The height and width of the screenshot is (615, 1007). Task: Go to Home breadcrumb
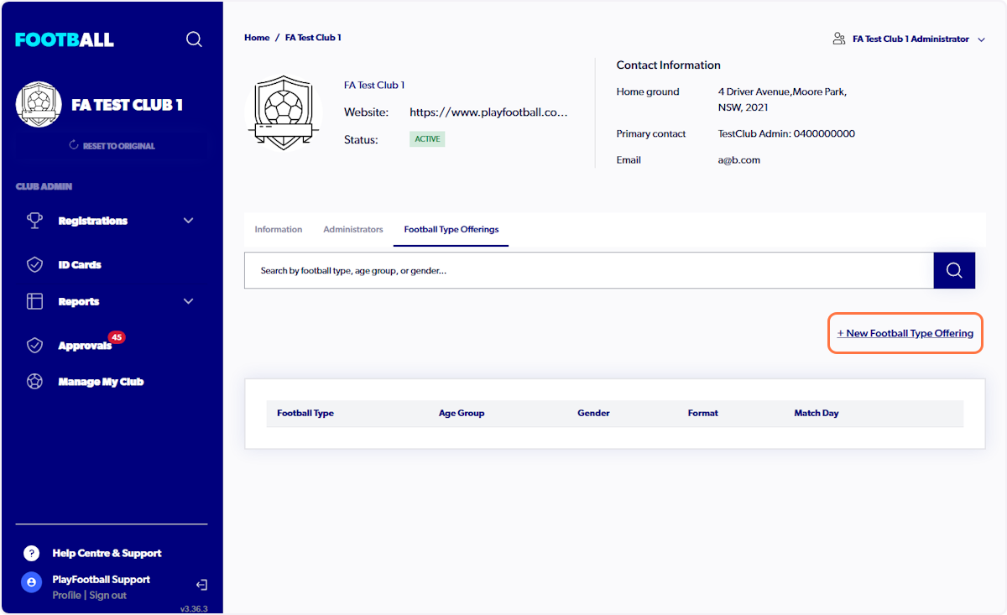pyautogui.click(x=257, y=38)
